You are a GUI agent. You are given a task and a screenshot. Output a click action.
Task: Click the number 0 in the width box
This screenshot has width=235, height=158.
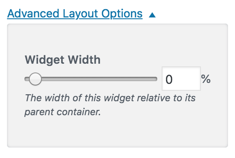pyautogui.click(x=169, y=79)
